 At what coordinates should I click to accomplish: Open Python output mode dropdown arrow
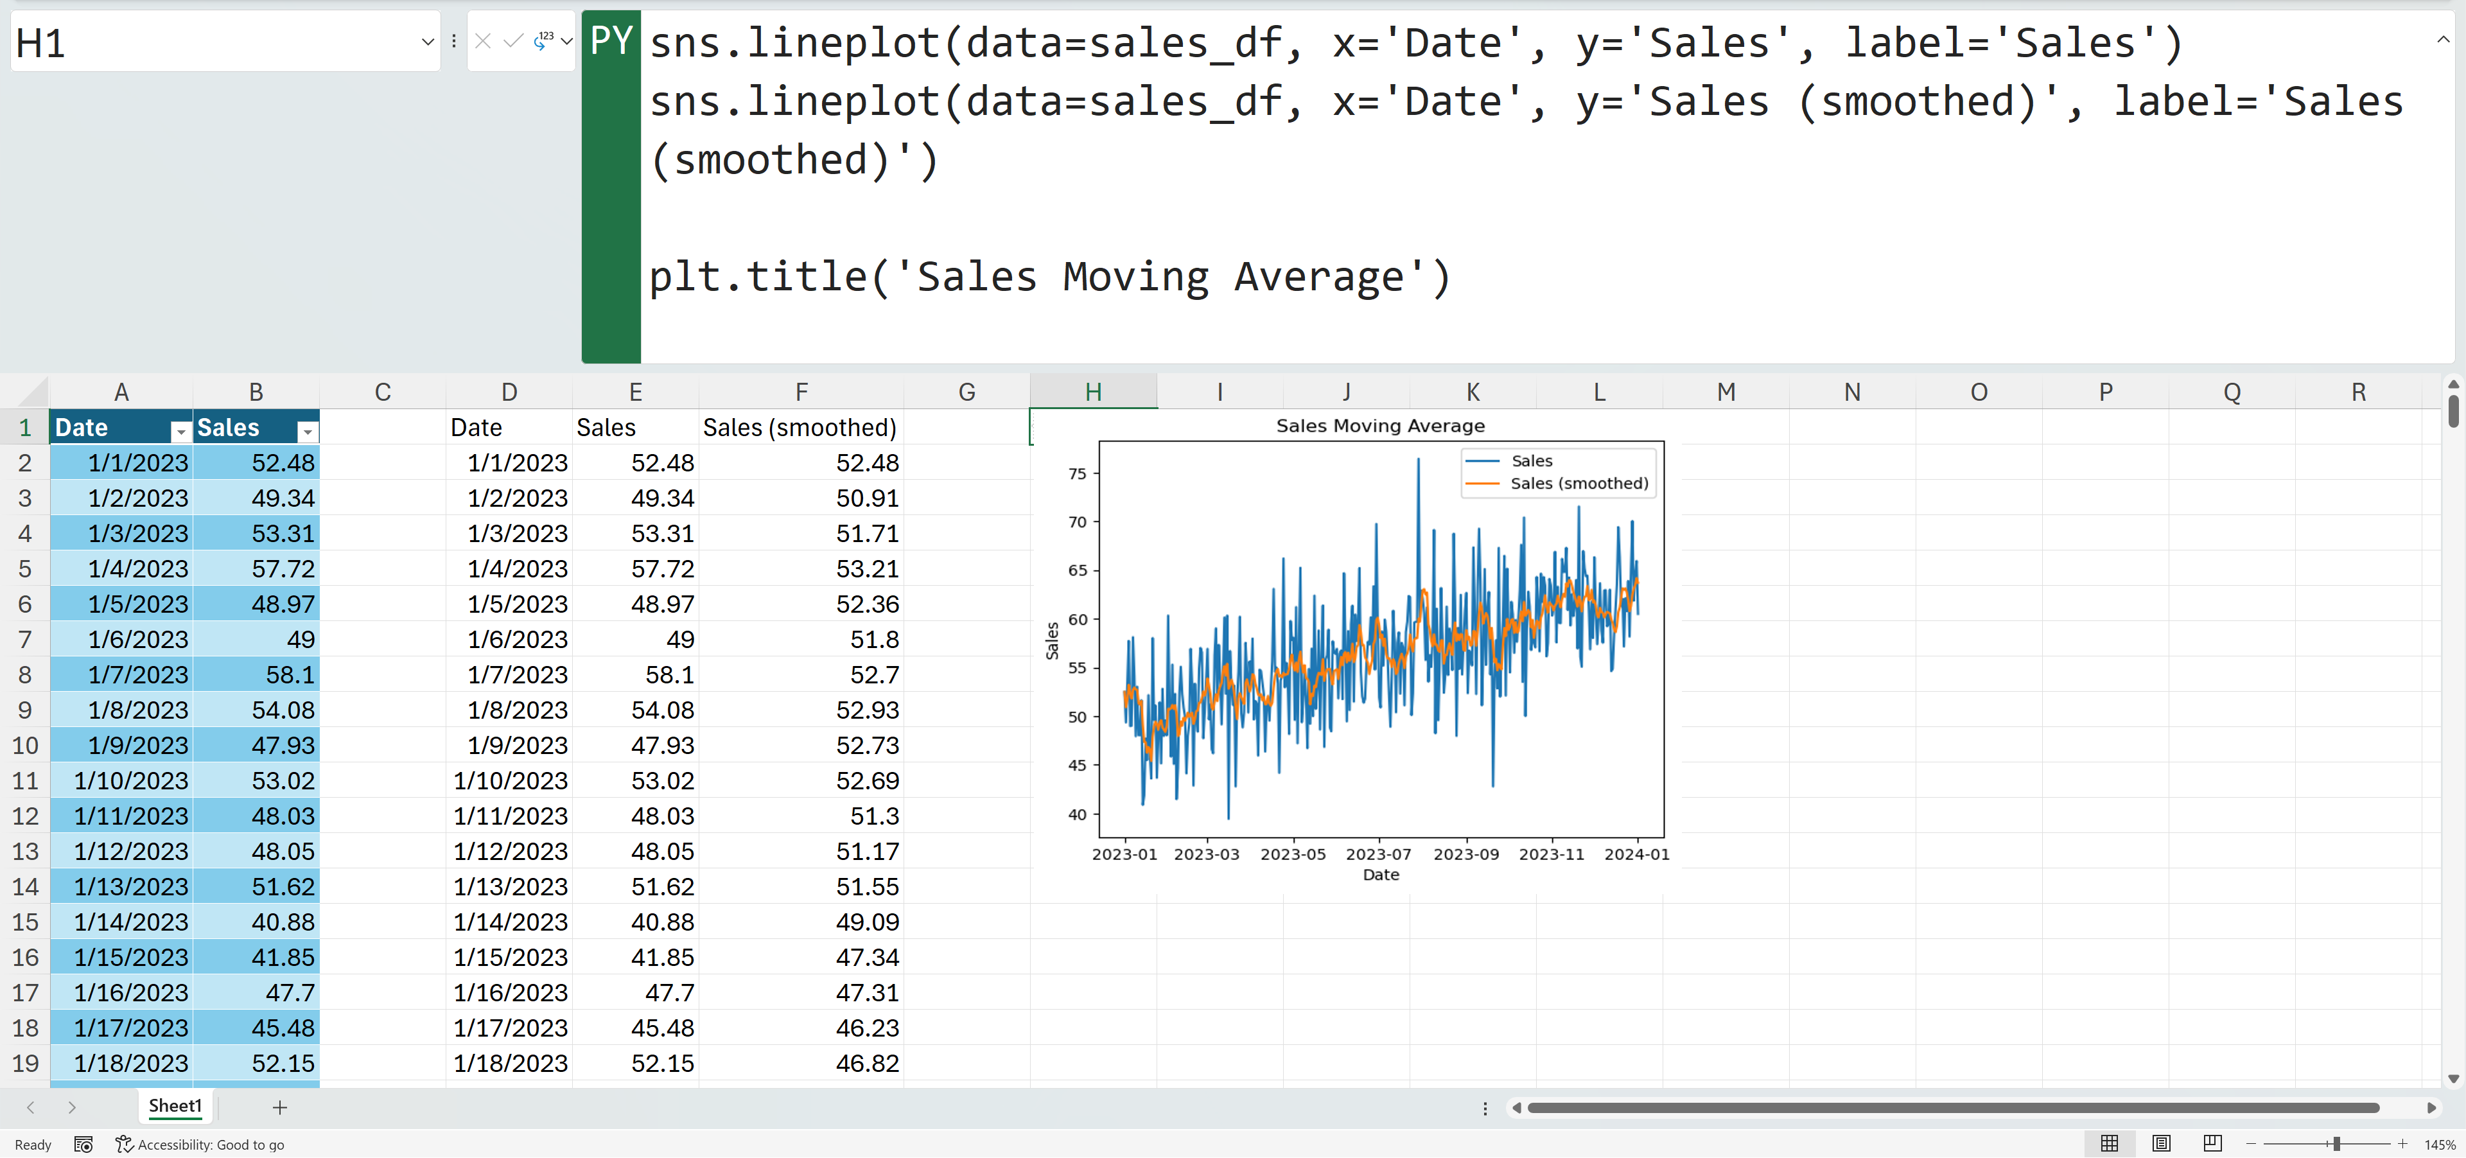point(566,41)
